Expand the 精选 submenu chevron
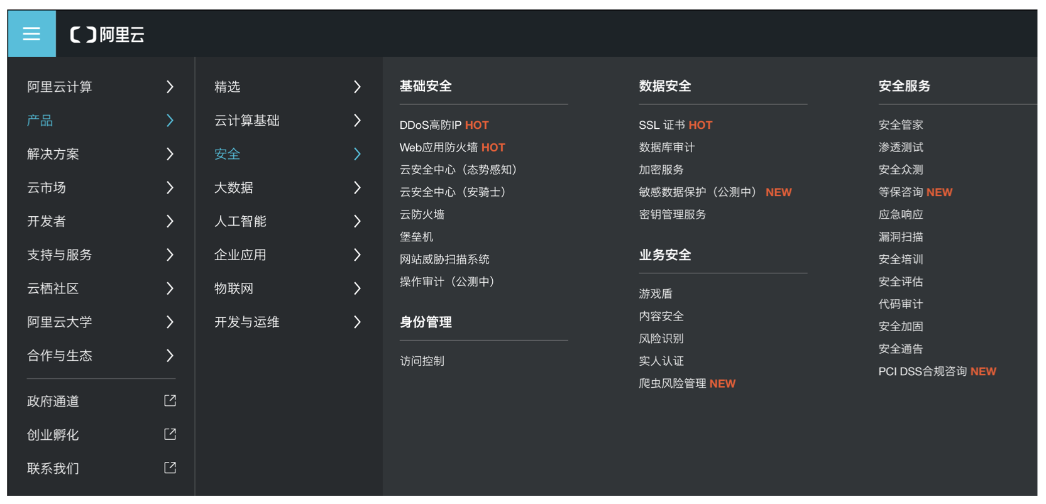This screenshot has width=1046, height=504. [357, 87]
